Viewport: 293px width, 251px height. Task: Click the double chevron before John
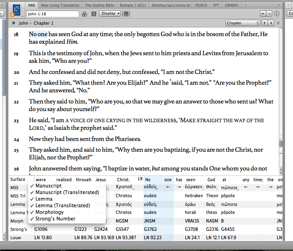coord(14,23)
